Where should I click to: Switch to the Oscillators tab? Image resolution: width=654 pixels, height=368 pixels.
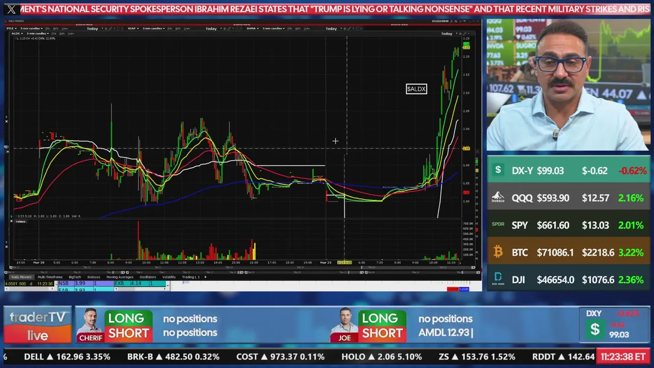pos(148,277)
